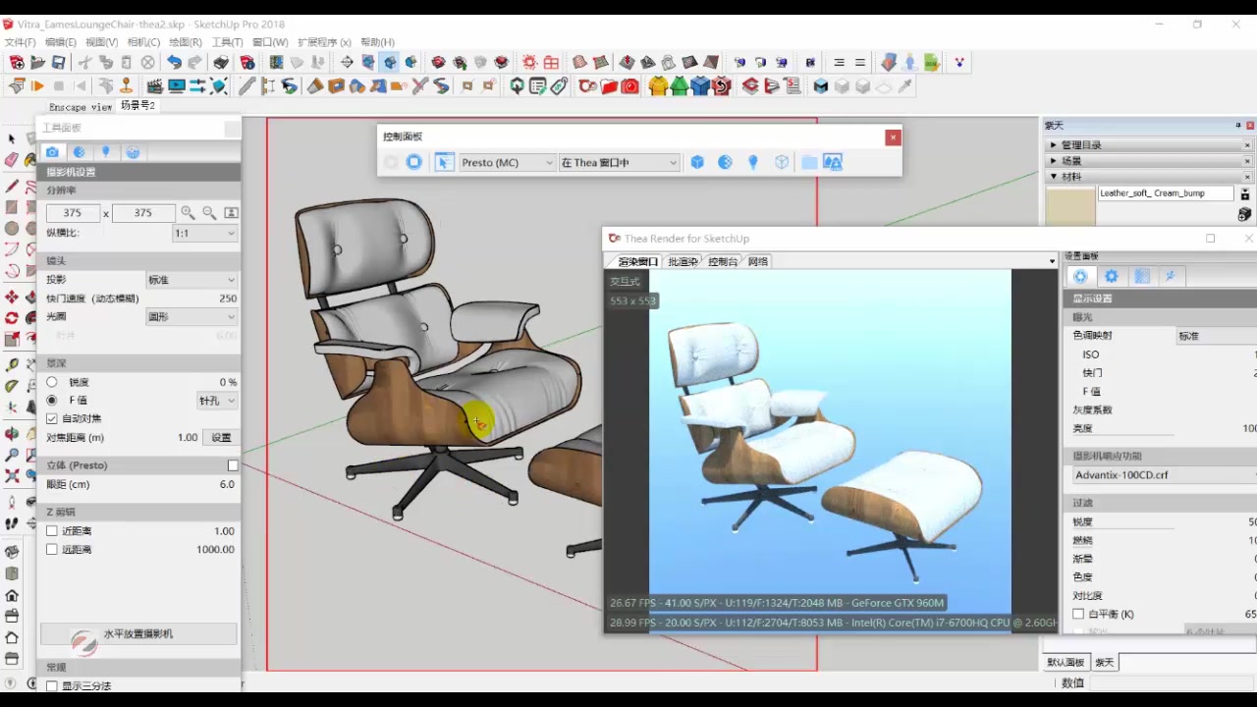Switch to the Enscape view scene tab
Screen dimensions: 1257x707
point(81,106)
